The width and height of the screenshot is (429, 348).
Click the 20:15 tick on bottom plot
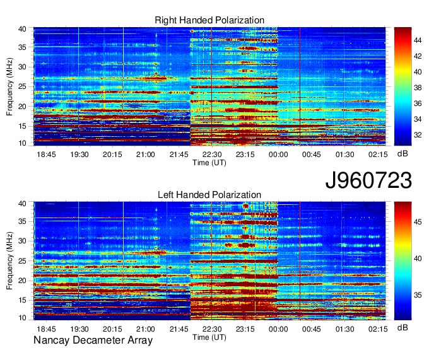[x=112, y=329]
